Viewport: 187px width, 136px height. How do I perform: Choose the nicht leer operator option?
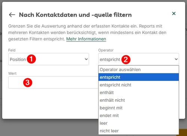pyautogui.click(x=139, y=131)
